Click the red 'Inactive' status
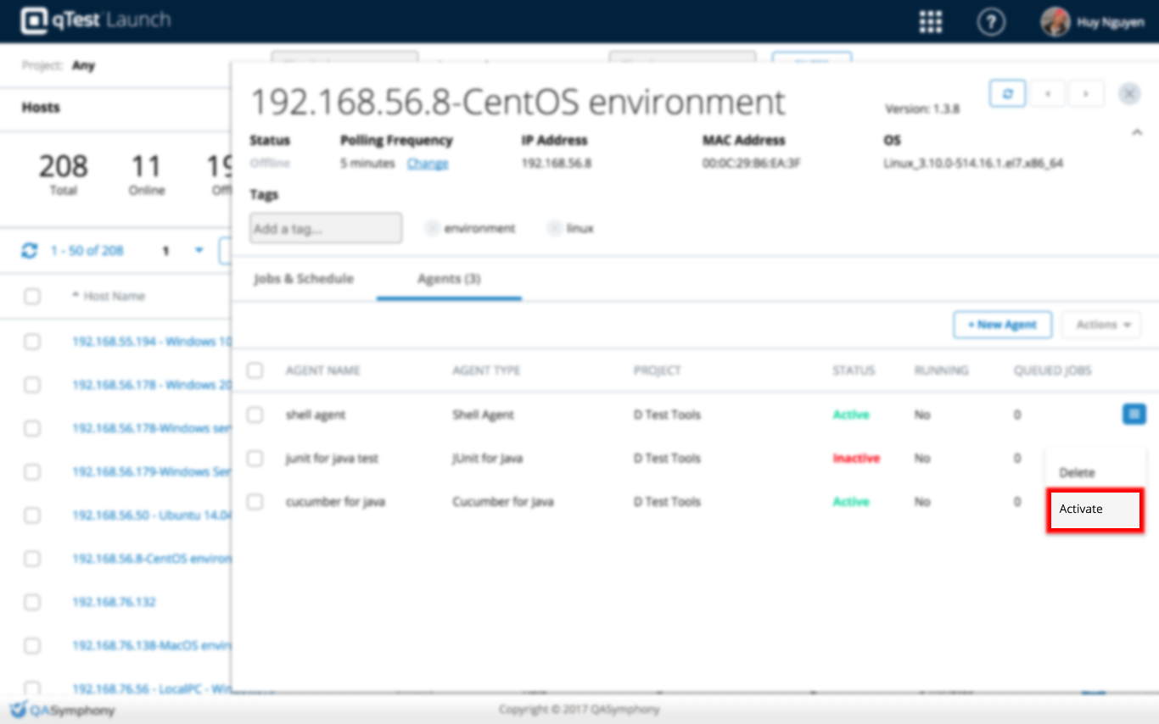The width and height of the screenshot is (1159, 724). 855,458
